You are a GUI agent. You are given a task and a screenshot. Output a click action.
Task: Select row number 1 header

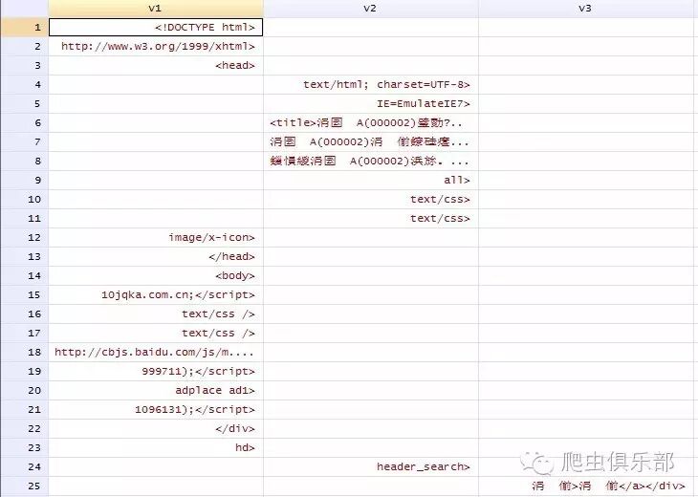click(24, 27)
